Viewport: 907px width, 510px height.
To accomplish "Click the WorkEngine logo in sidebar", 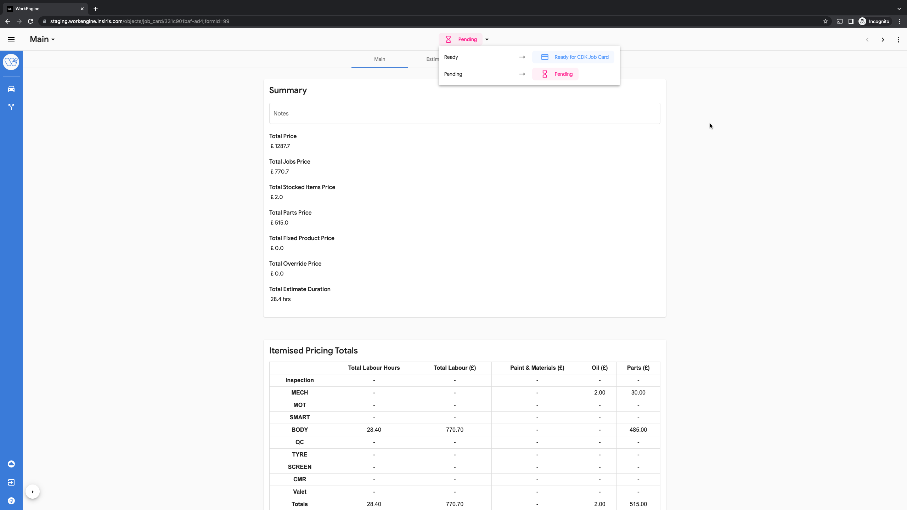I will click(x=11, y=62).
